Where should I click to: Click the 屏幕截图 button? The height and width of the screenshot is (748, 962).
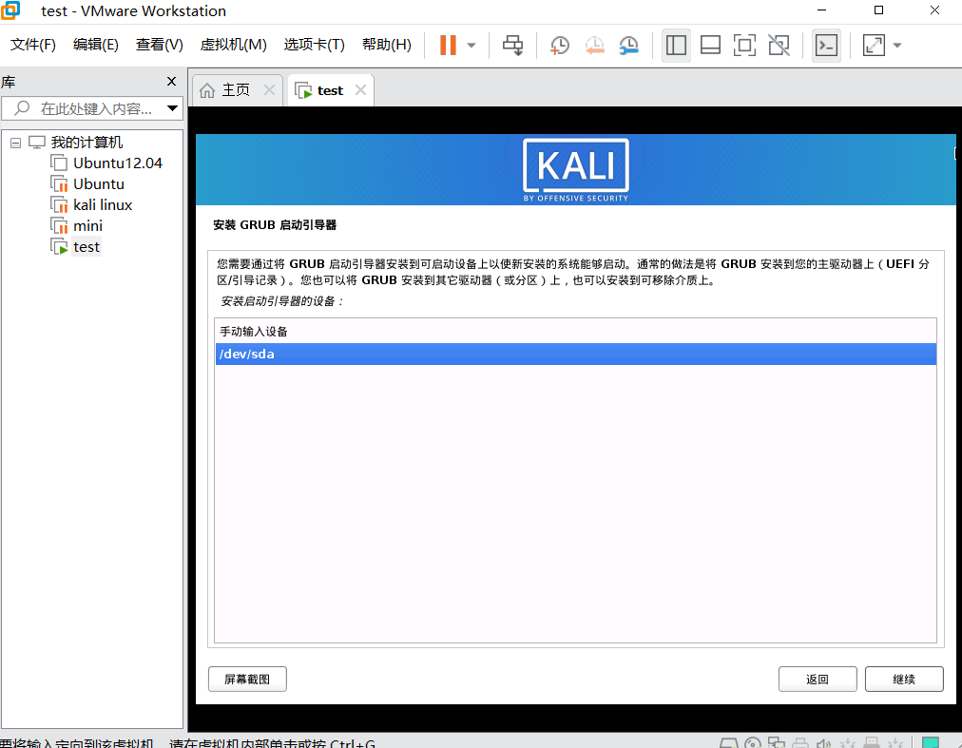[x=247, y=679]
